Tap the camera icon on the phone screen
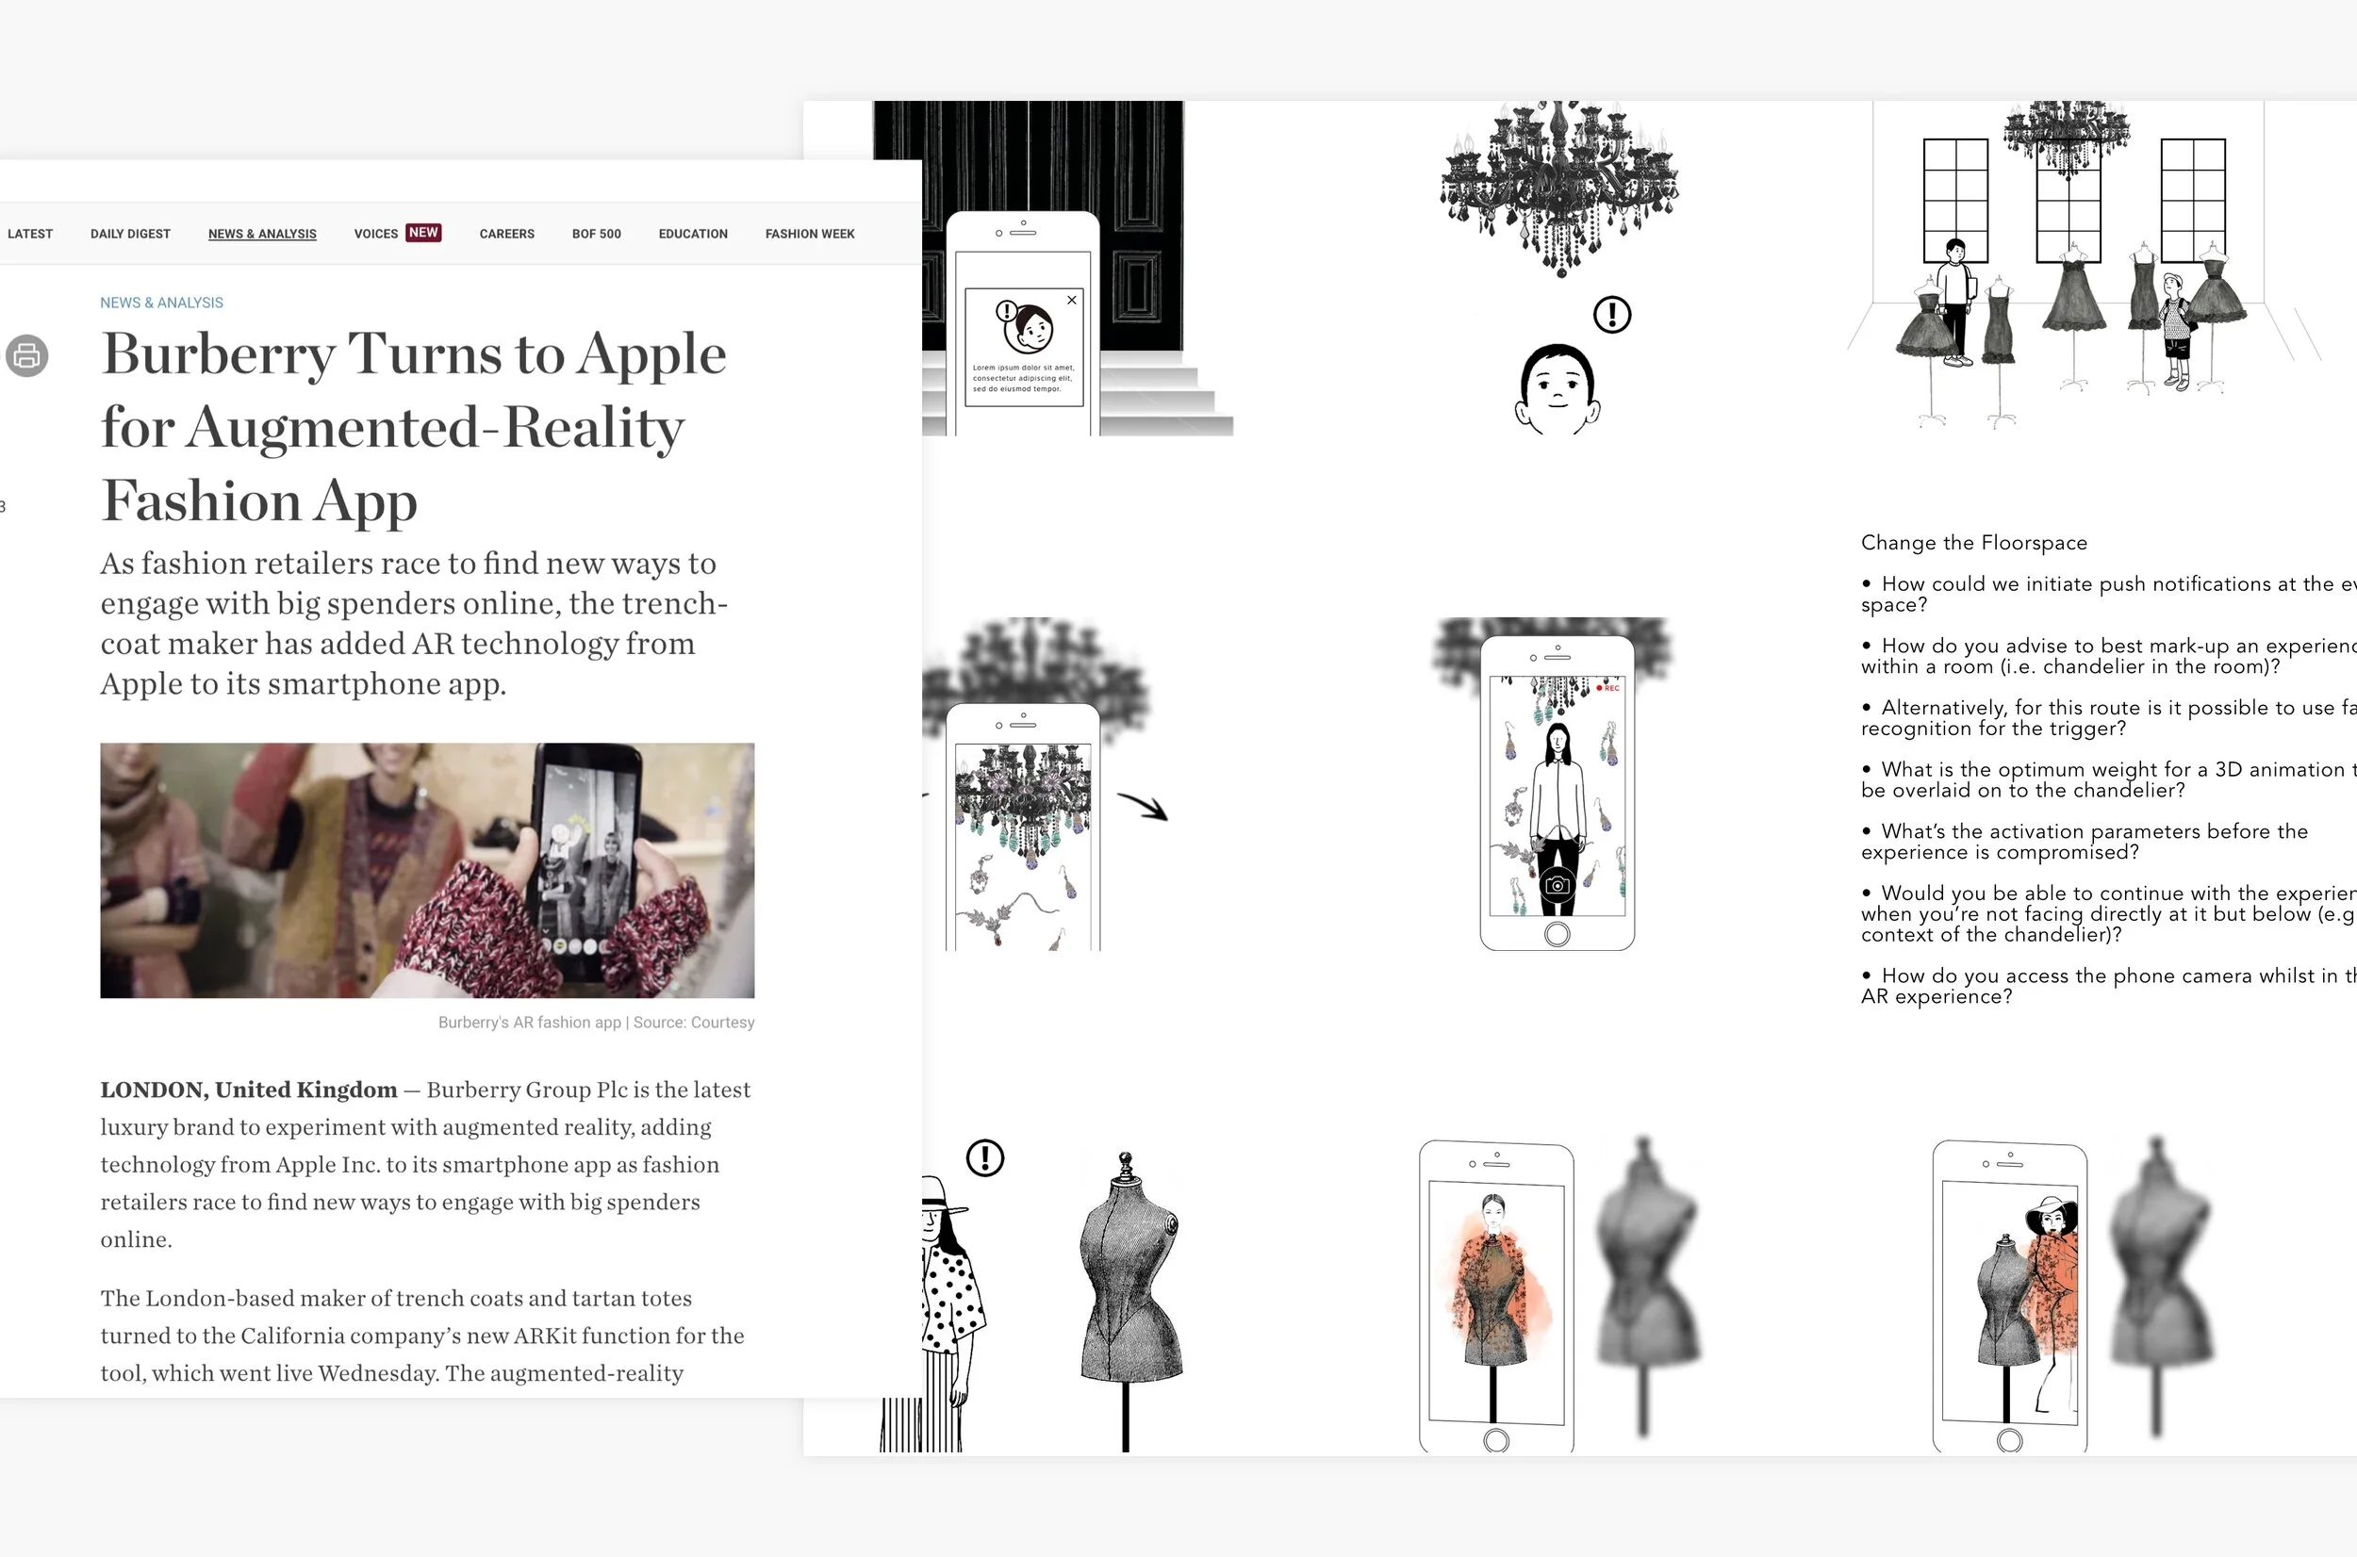This screenshot has height=1557, width=2357. [1557, 885]
